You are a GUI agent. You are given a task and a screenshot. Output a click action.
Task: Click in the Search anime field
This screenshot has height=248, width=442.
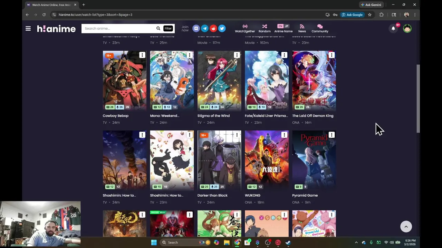tap(117, 29)
